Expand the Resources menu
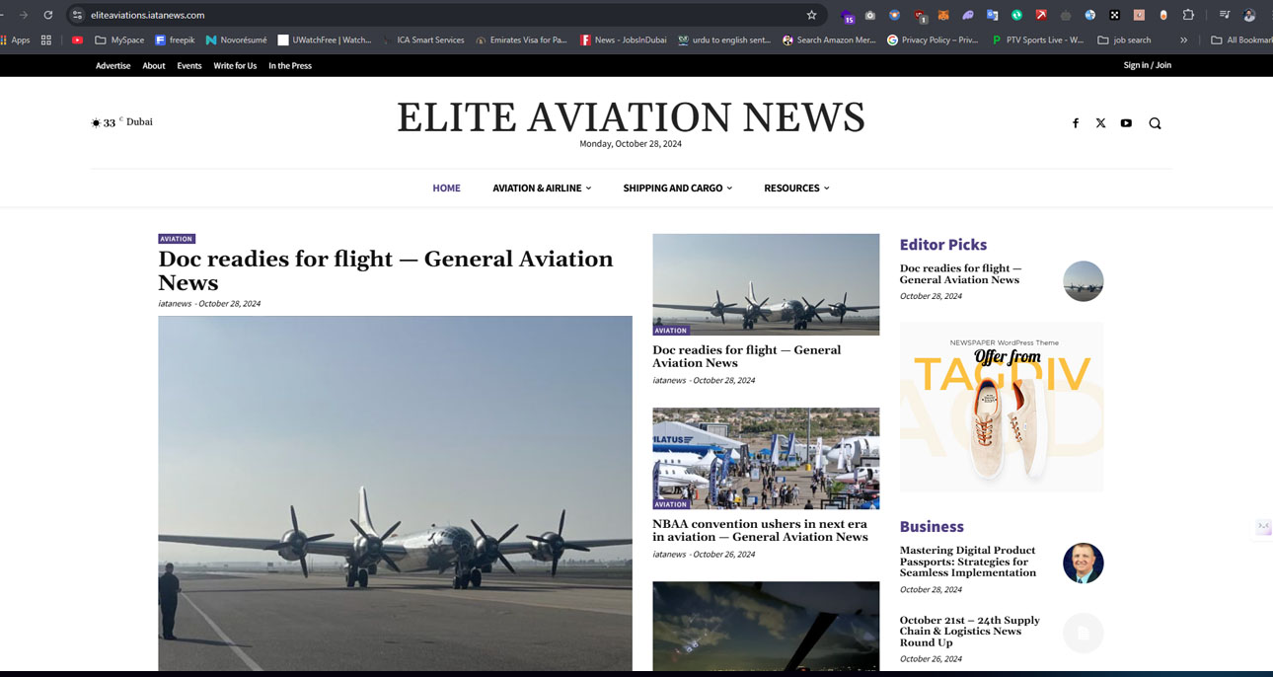1273x677 pixels. (796, 188)
